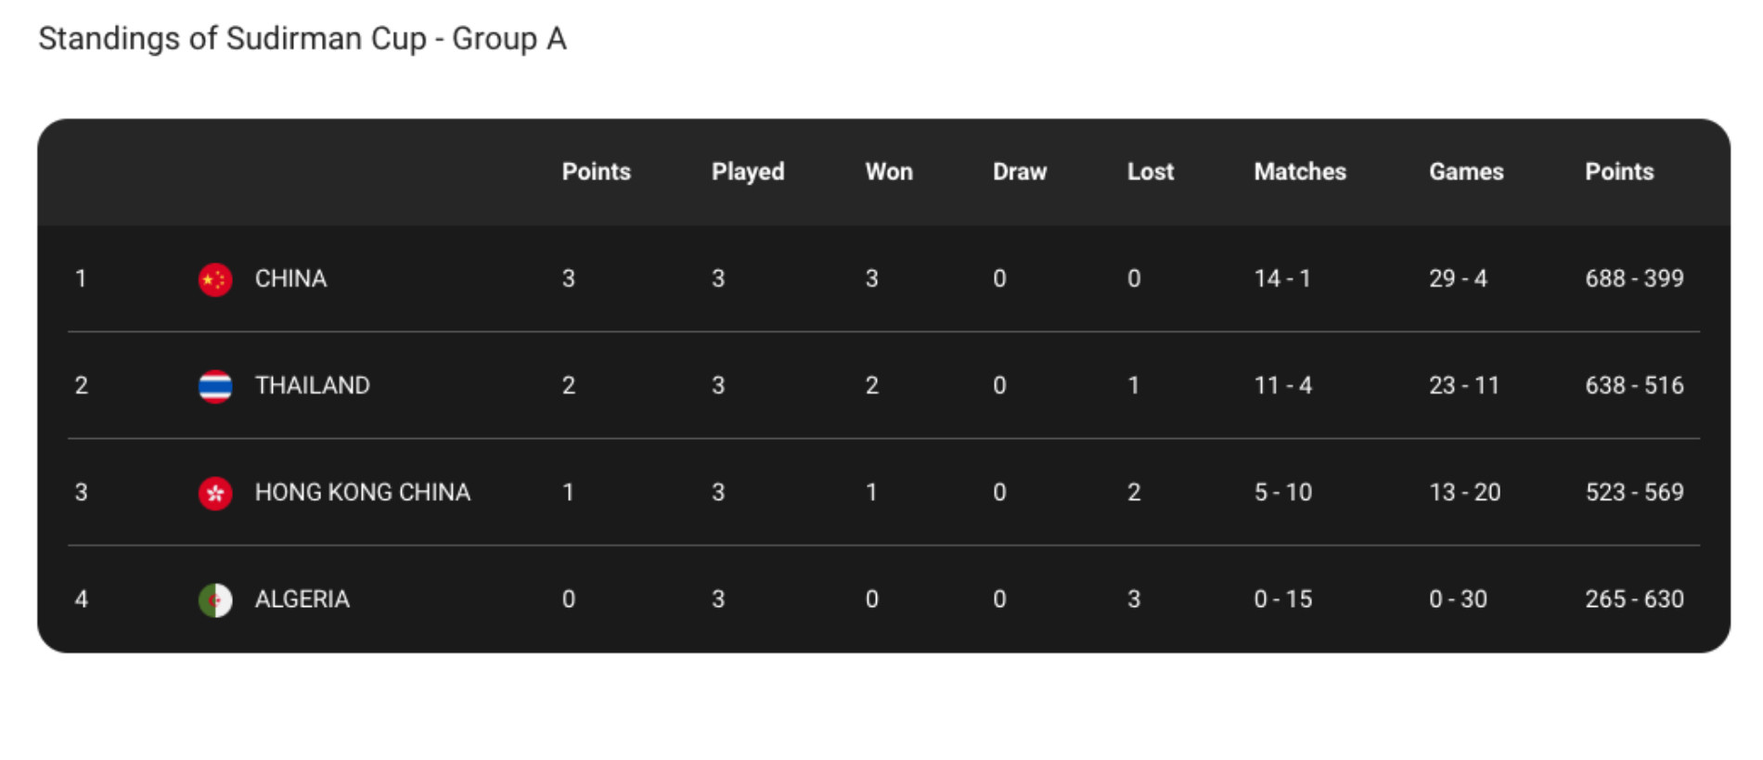Click the Algeria flag icon

215,599
